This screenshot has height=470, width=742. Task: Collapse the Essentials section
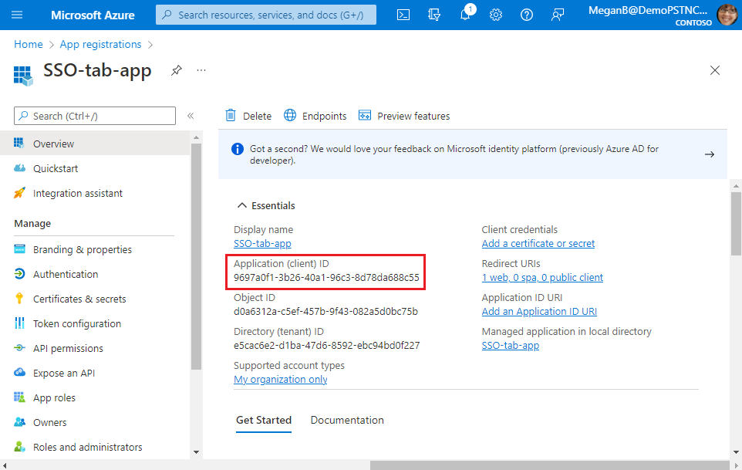click(242, 205)
